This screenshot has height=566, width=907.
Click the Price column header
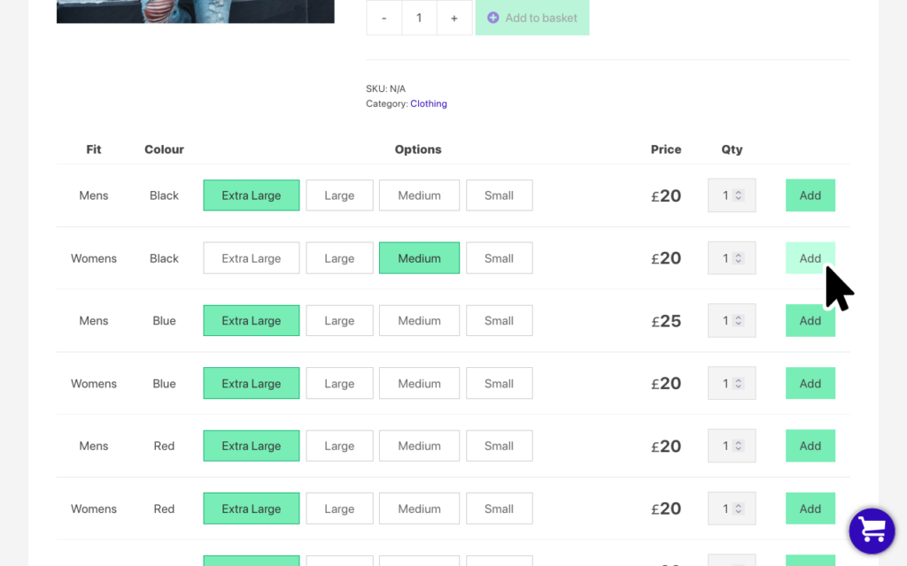(666, 149)
